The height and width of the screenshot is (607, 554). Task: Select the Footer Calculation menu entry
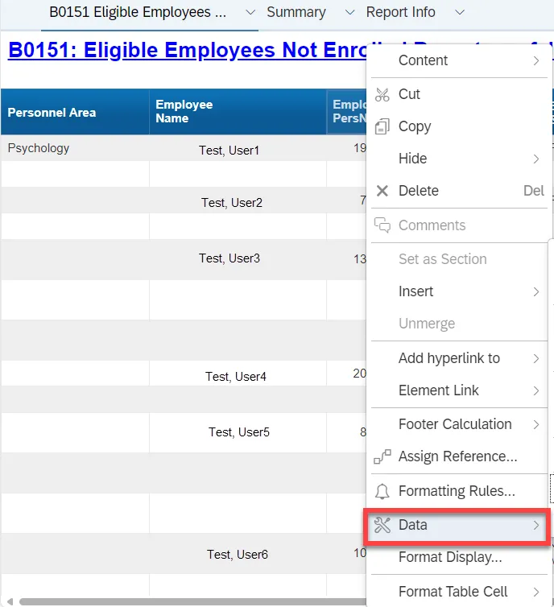coord(455,424)
